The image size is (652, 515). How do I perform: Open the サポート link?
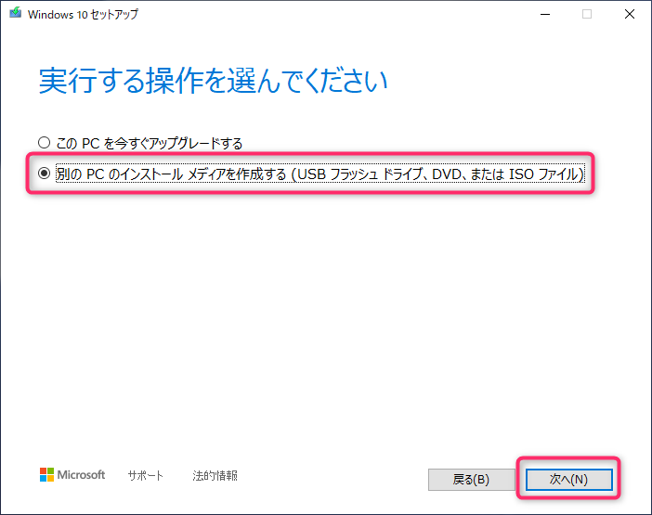pos(146,475)
